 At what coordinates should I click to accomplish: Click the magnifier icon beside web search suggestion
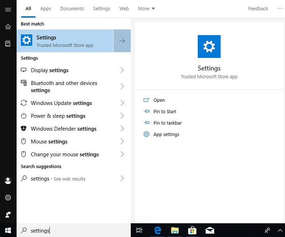point(24,178)
